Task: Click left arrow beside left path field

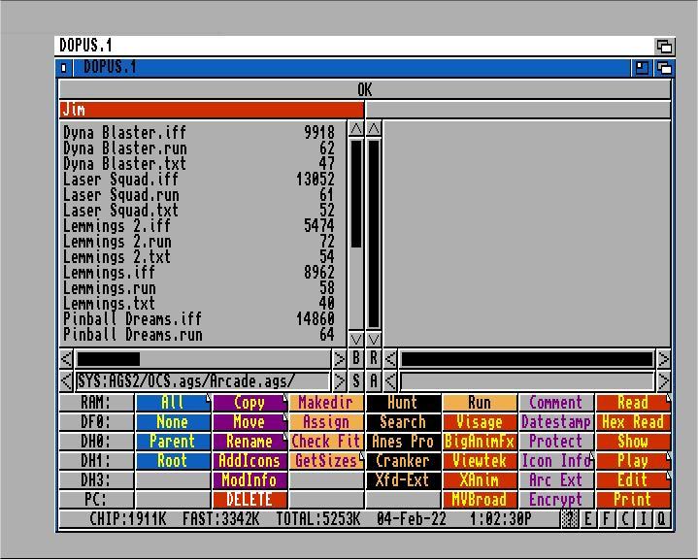Action: pos(66,381)
